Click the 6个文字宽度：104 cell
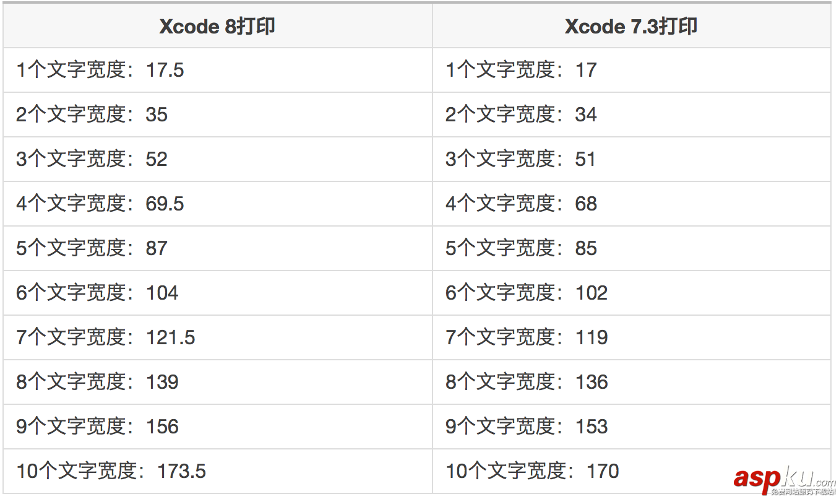This screenshot has width=839, height=499. [97, 293]
